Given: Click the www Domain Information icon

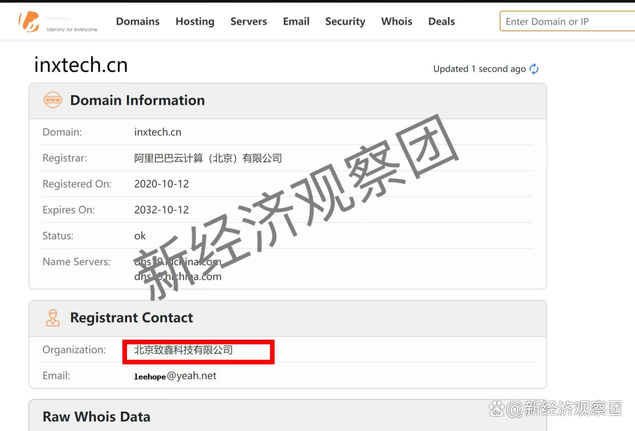Looking at the screenshot, I should tap(53, 99).
